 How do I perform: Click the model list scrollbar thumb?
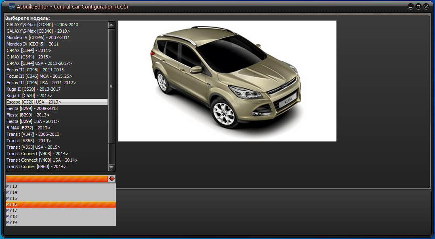click(x=111, y=86)
